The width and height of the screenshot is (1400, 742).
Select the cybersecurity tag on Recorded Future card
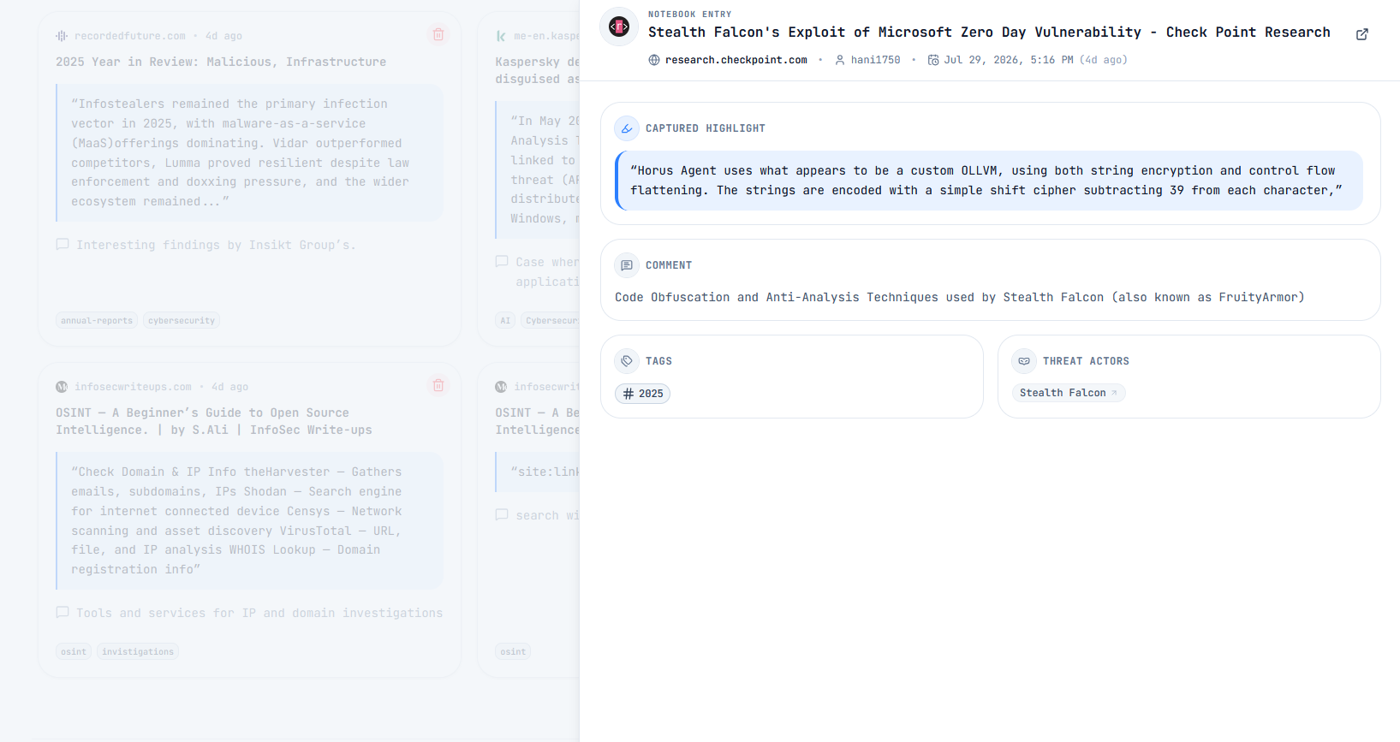click(x=182, y=321)
